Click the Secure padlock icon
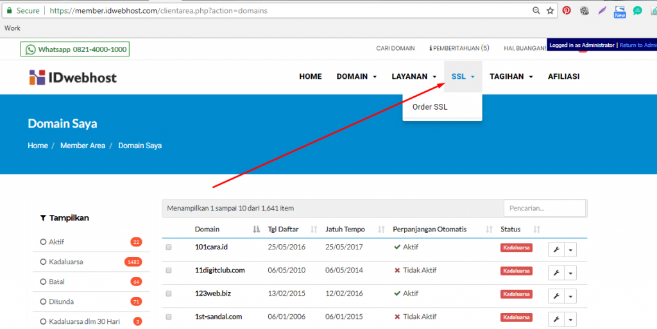 9,10
